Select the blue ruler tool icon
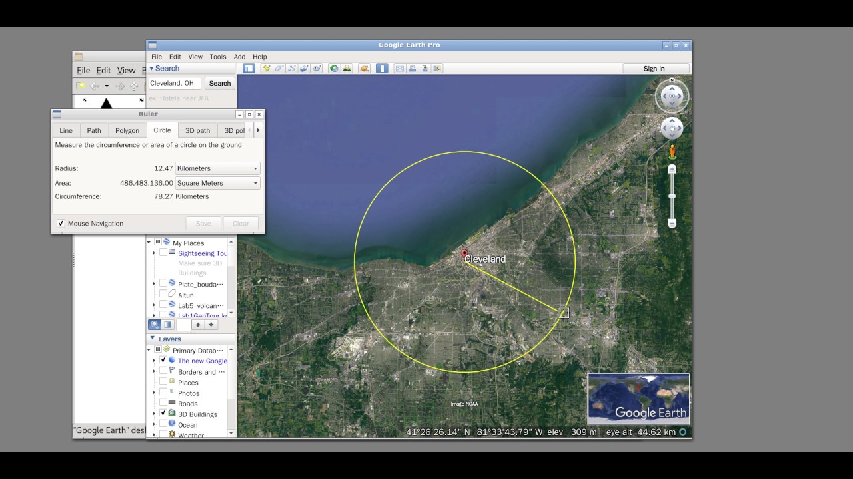Image resolution: width=853 pixels, height=479 pixels. [x=382, y=68]
